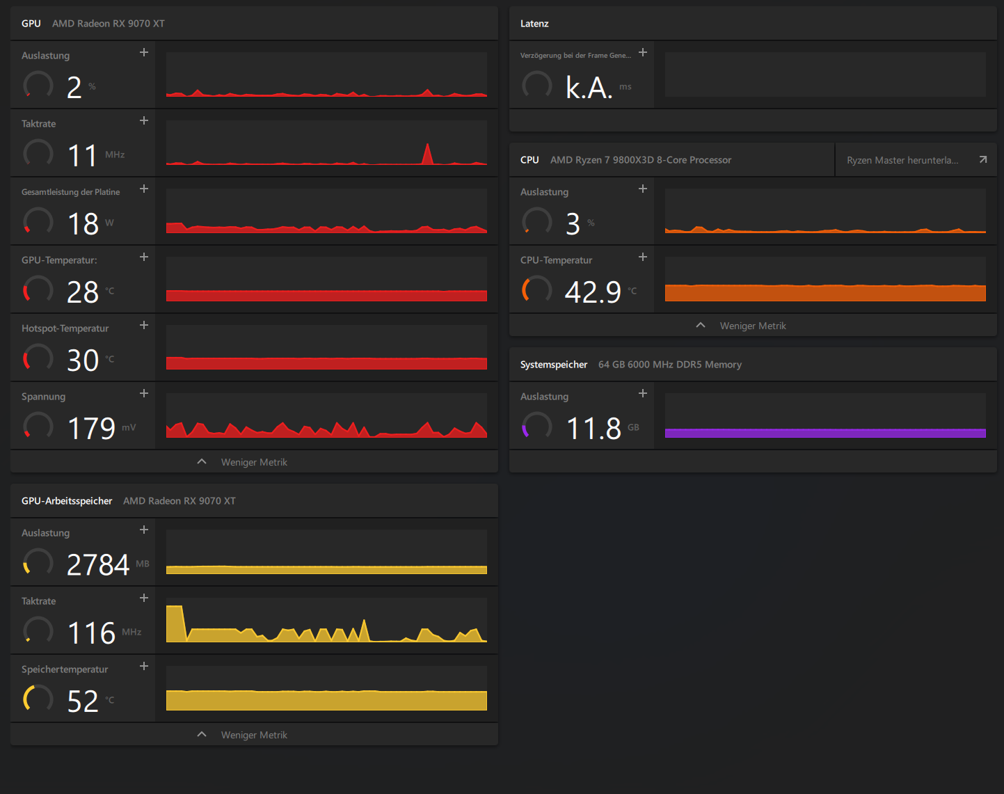Screen dimensions: 1004x794
Task: Click the Spannung voltage graph
Action: coord(326,415)
